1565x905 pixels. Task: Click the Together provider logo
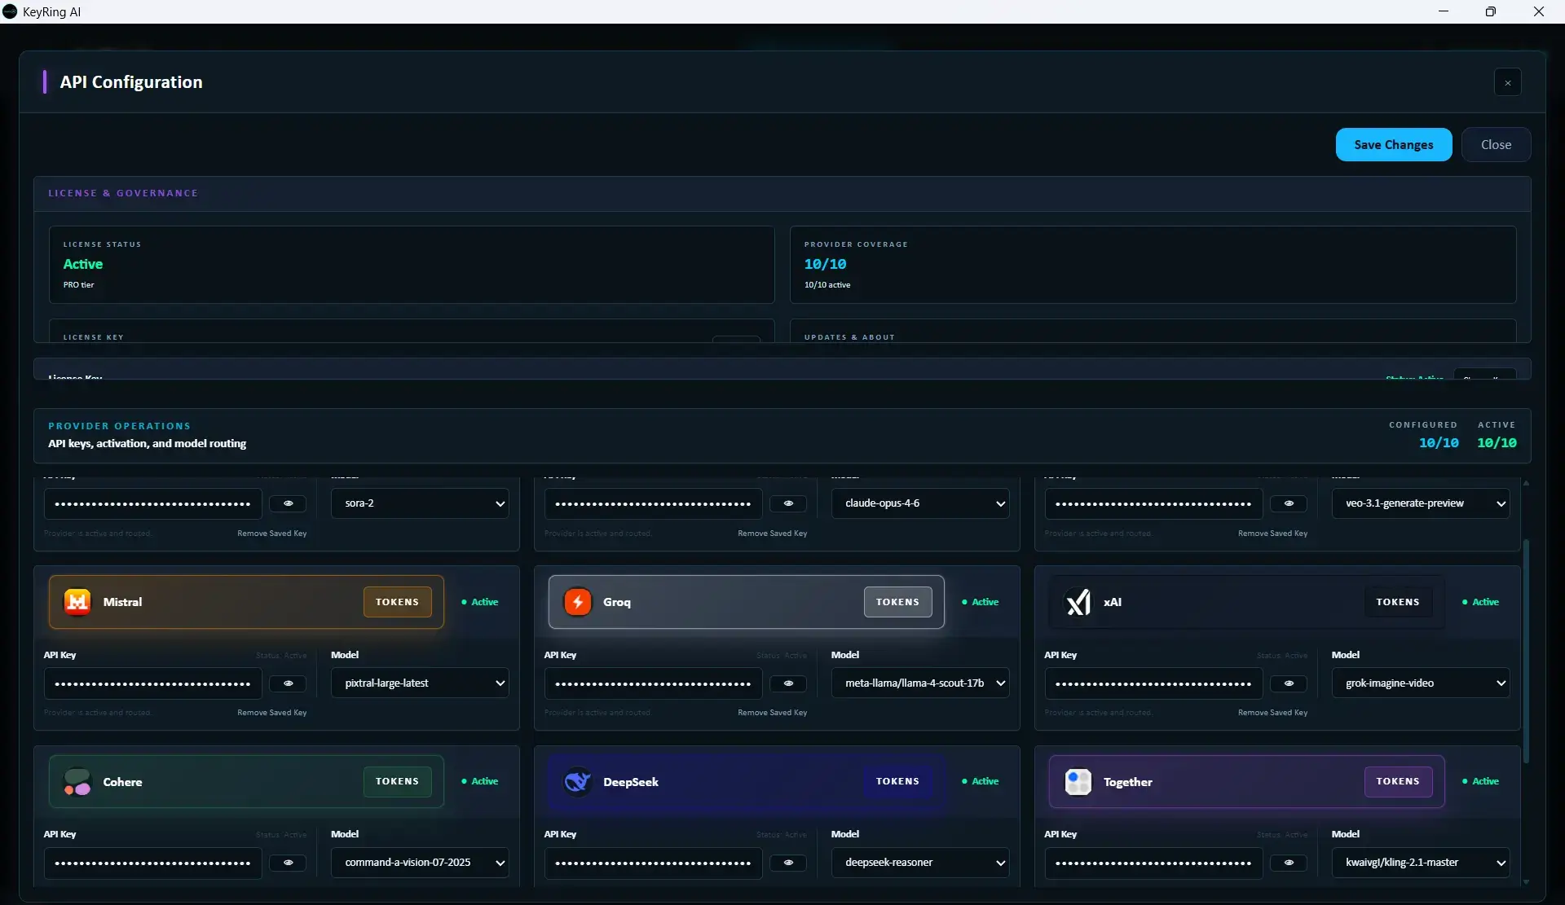pos(1078,782)
